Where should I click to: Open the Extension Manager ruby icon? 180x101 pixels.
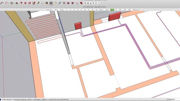click(x=81, y=3)
